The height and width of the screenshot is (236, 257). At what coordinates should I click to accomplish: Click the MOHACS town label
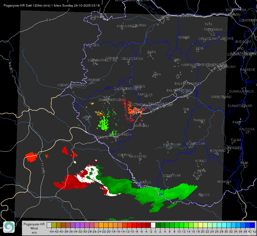click(224, 182)
